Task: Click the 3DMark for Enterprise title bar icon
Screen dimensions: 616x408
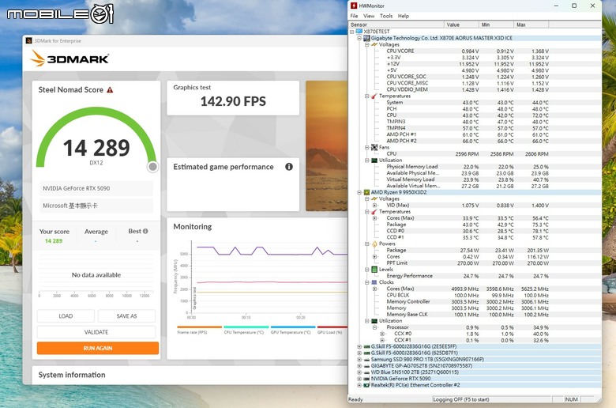Action: tap(28, 40)
